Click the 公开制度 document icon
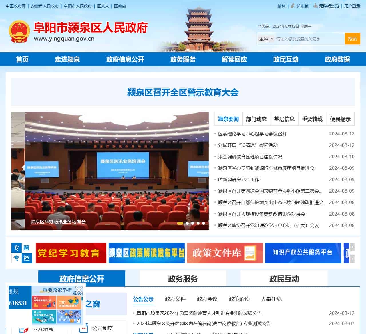Image resolution: width=366 pixels, height=334 pixels. [x=83, y=328]
